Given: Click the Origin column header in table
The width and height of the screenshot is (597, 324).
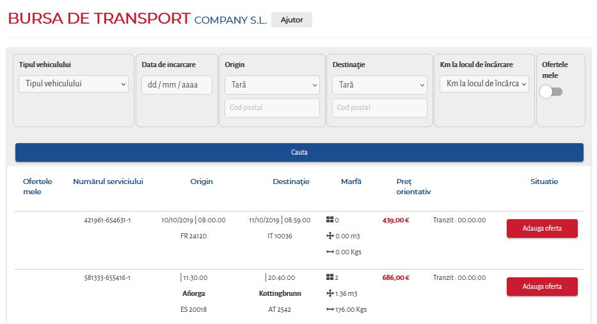Looking at the screenshot, I should click(202, 181).
